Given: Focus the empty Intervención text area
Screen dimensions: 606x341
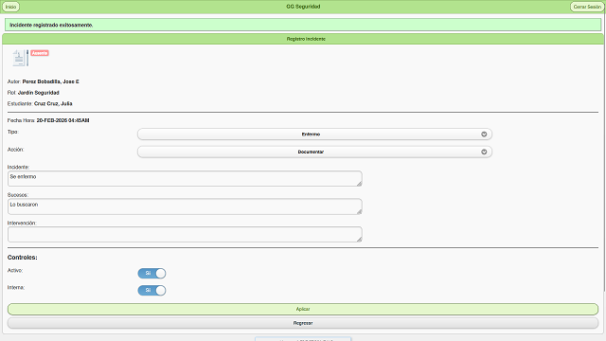Looking at the screenshot, I should click(185, 234).
